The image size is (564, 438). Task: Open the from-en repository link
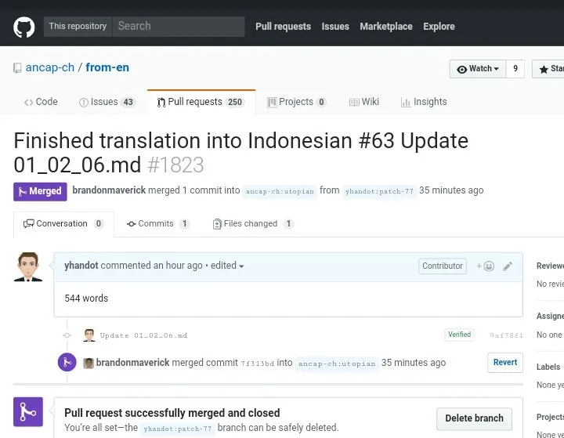pos(107,67)
